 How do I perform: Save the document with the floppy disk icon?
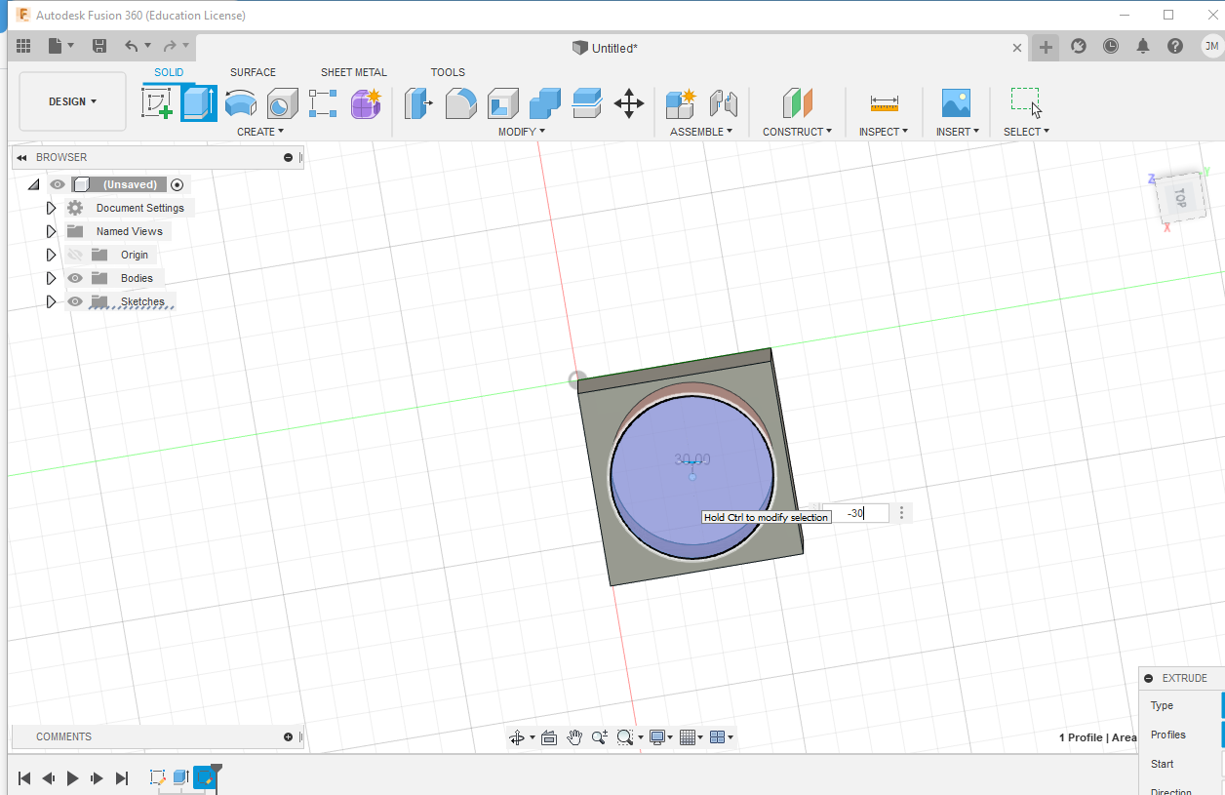(x=99, y=46)
